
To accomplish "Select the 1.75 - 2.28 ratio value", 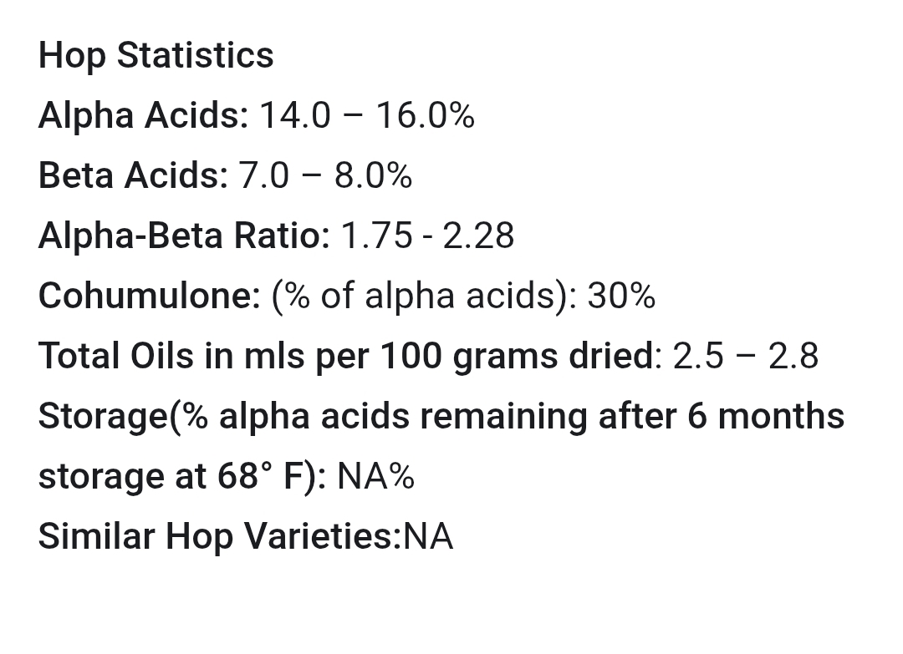I will (428, 236).
